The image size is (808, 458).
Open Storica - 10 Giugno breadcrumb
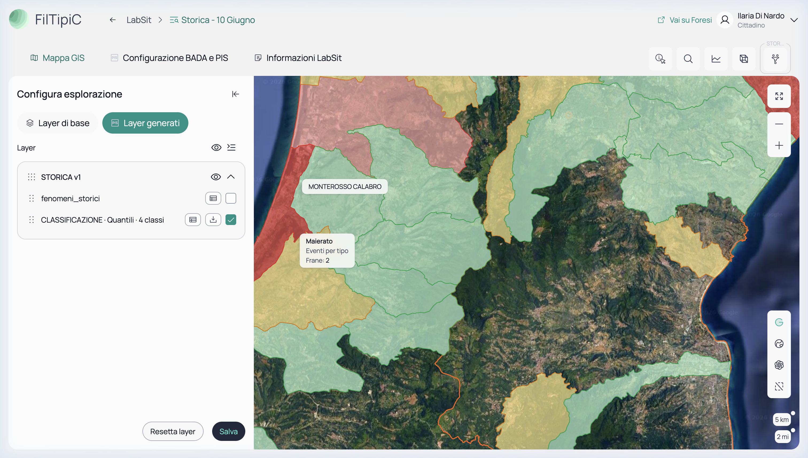click(212, 20)
